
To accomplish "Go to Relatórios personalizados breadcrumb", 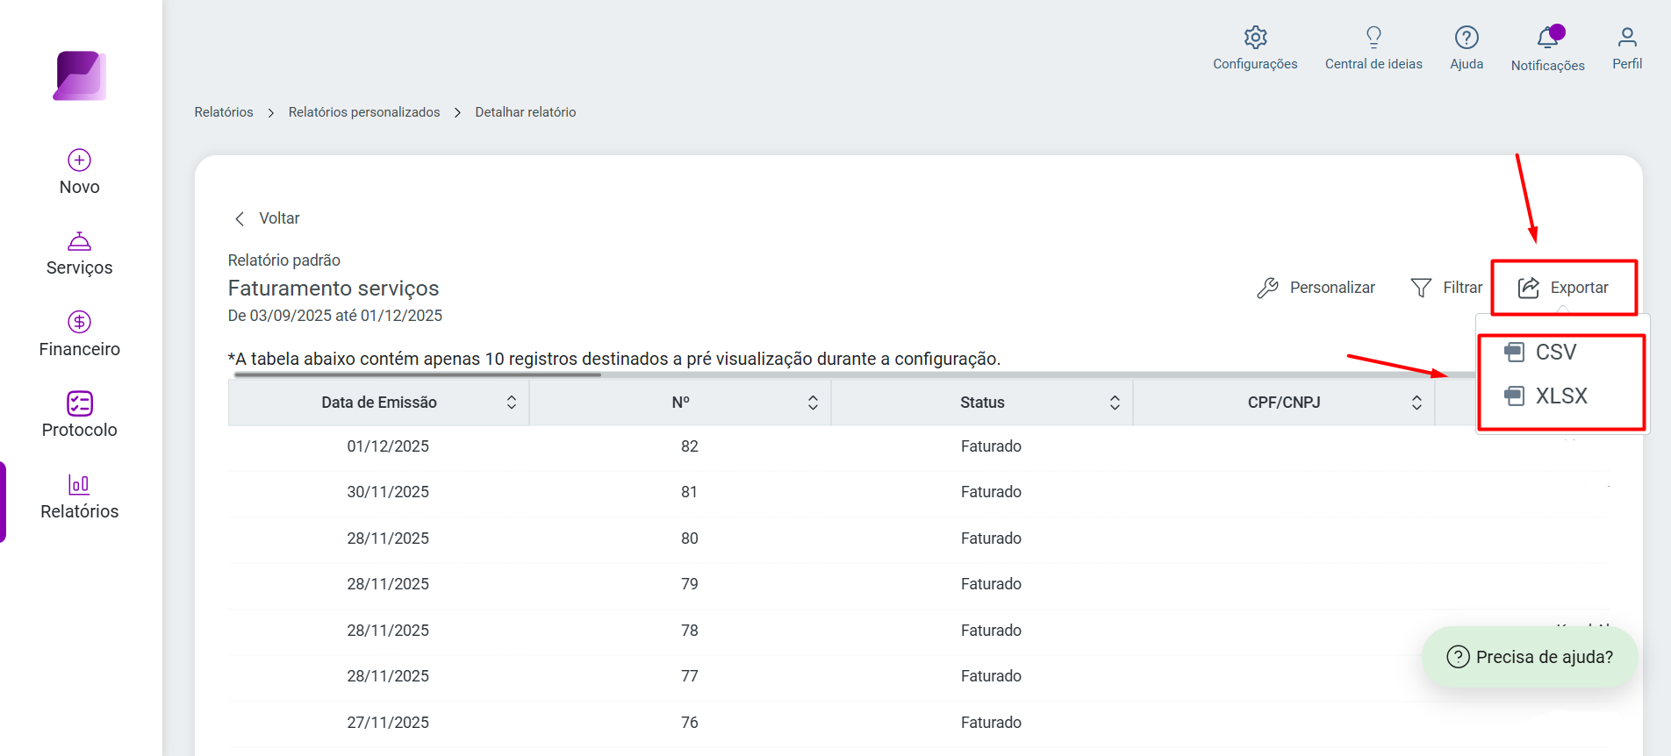I will coord(364,112).
